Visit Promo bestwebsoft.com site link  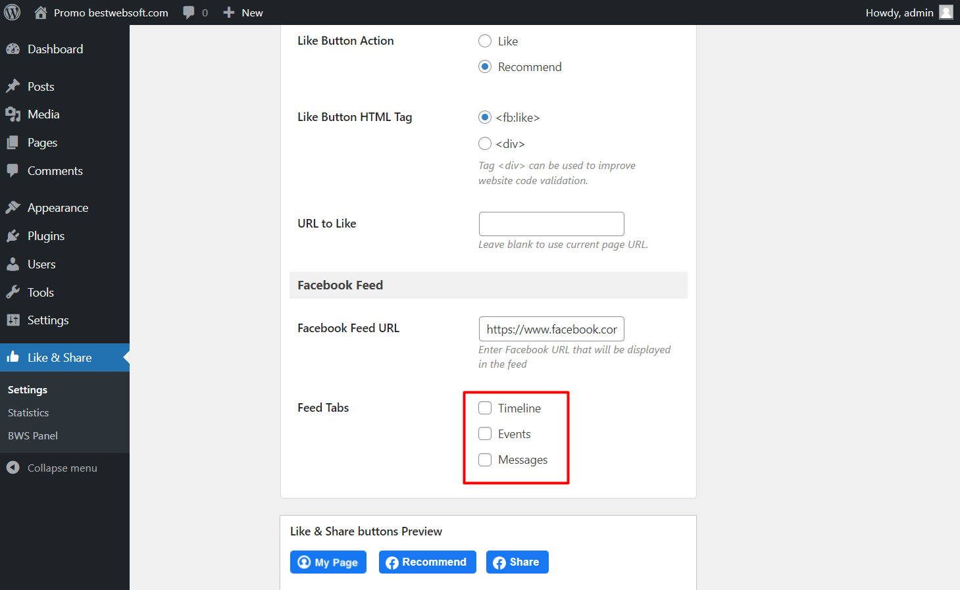111,12
